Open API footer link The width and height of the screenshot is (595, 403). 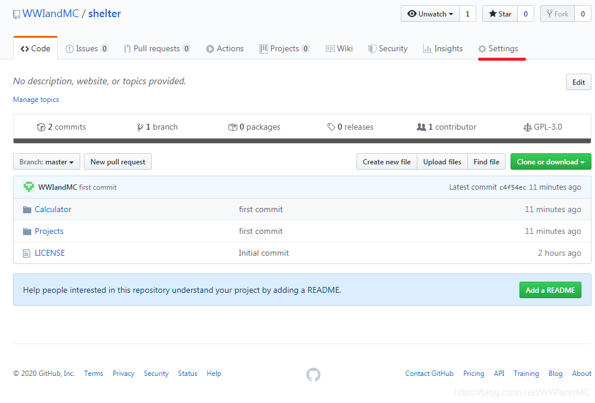(x=499, y=374)
